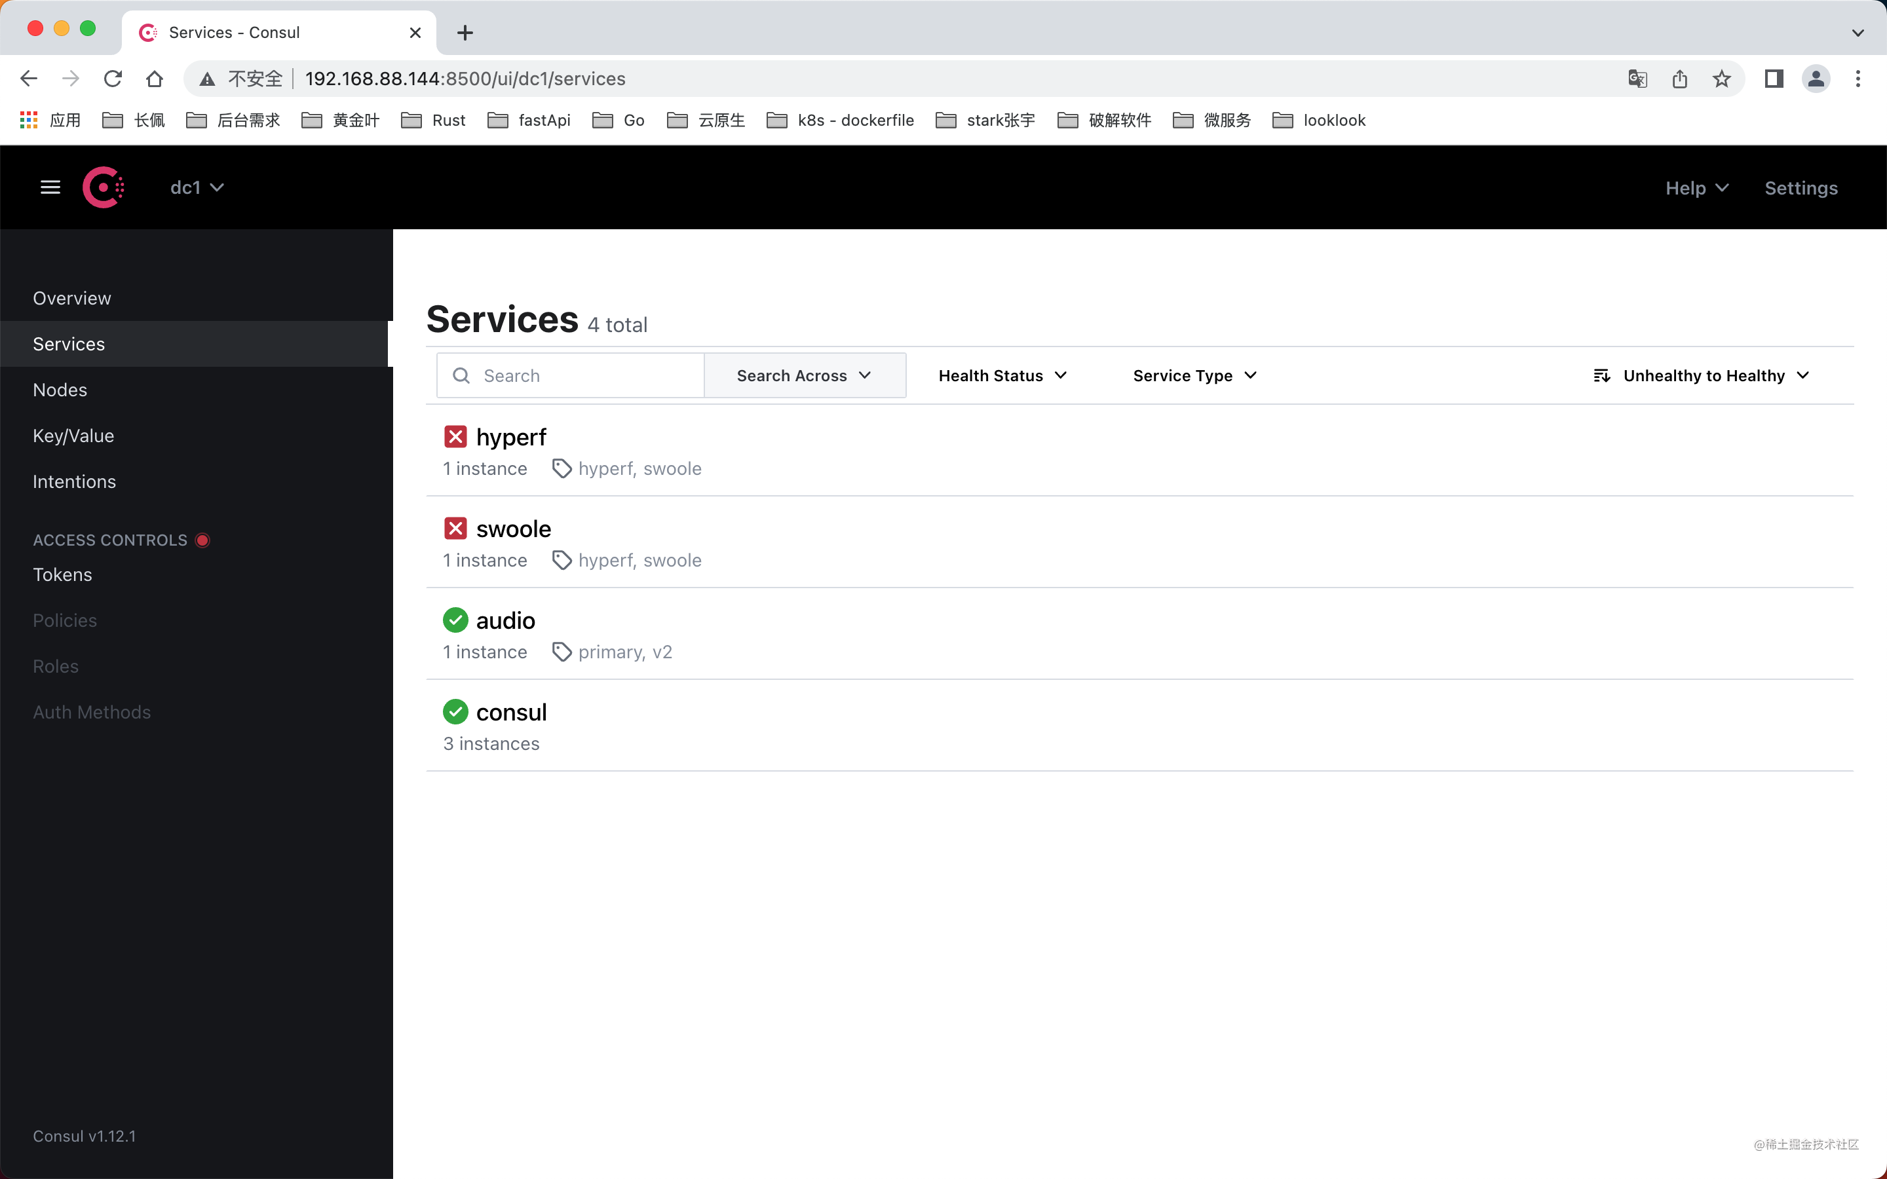
Task: Click the Services search input field
Action: point(571,375)
